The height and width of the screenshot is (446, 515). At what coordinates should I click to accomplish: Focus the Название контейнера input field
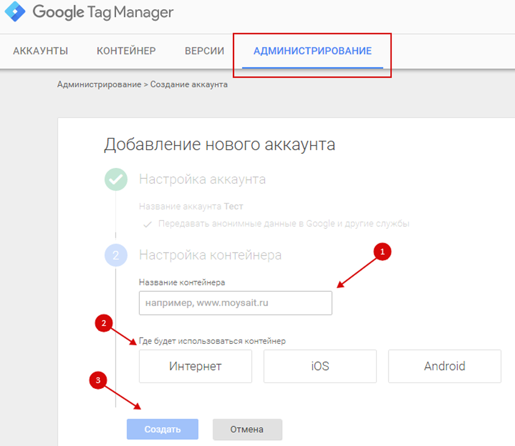coord(235,303)
